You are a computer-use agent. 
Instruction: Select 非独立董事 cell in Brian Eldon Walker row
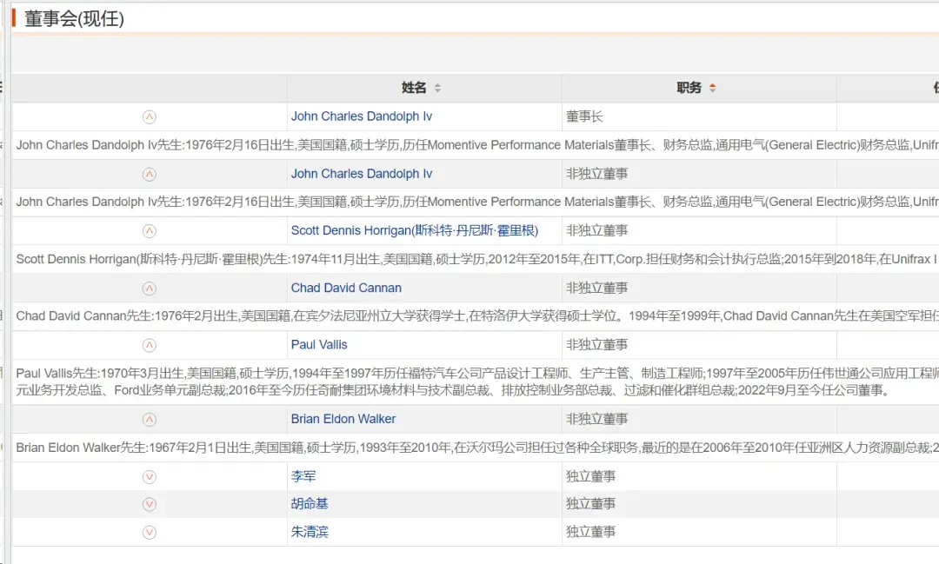(699, 419)
